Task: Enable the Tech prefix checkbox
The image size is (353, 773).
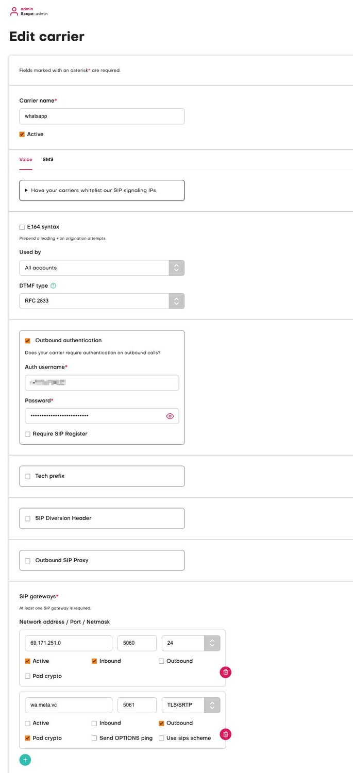Action: tap(28, 477)
